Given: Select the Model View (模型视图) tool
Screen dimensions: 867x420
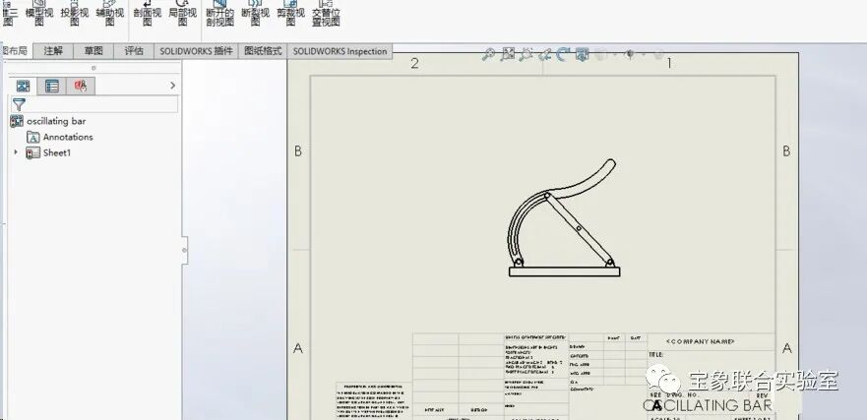Looking at the screenshot, I should tap(39, 13).
